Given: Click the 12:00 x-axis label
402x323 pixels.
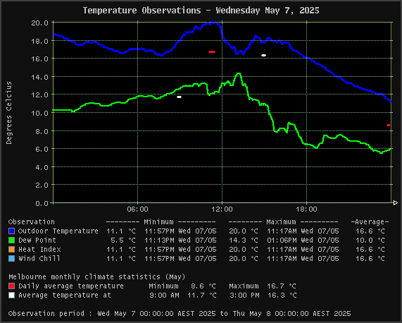Looking at the screenshot, I should tap(222, 209).
